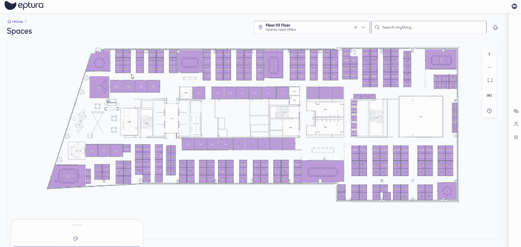Zoom out of the map with the minus button
The height and width of the screenshot is (247, 521).
[x=489, y=67]
